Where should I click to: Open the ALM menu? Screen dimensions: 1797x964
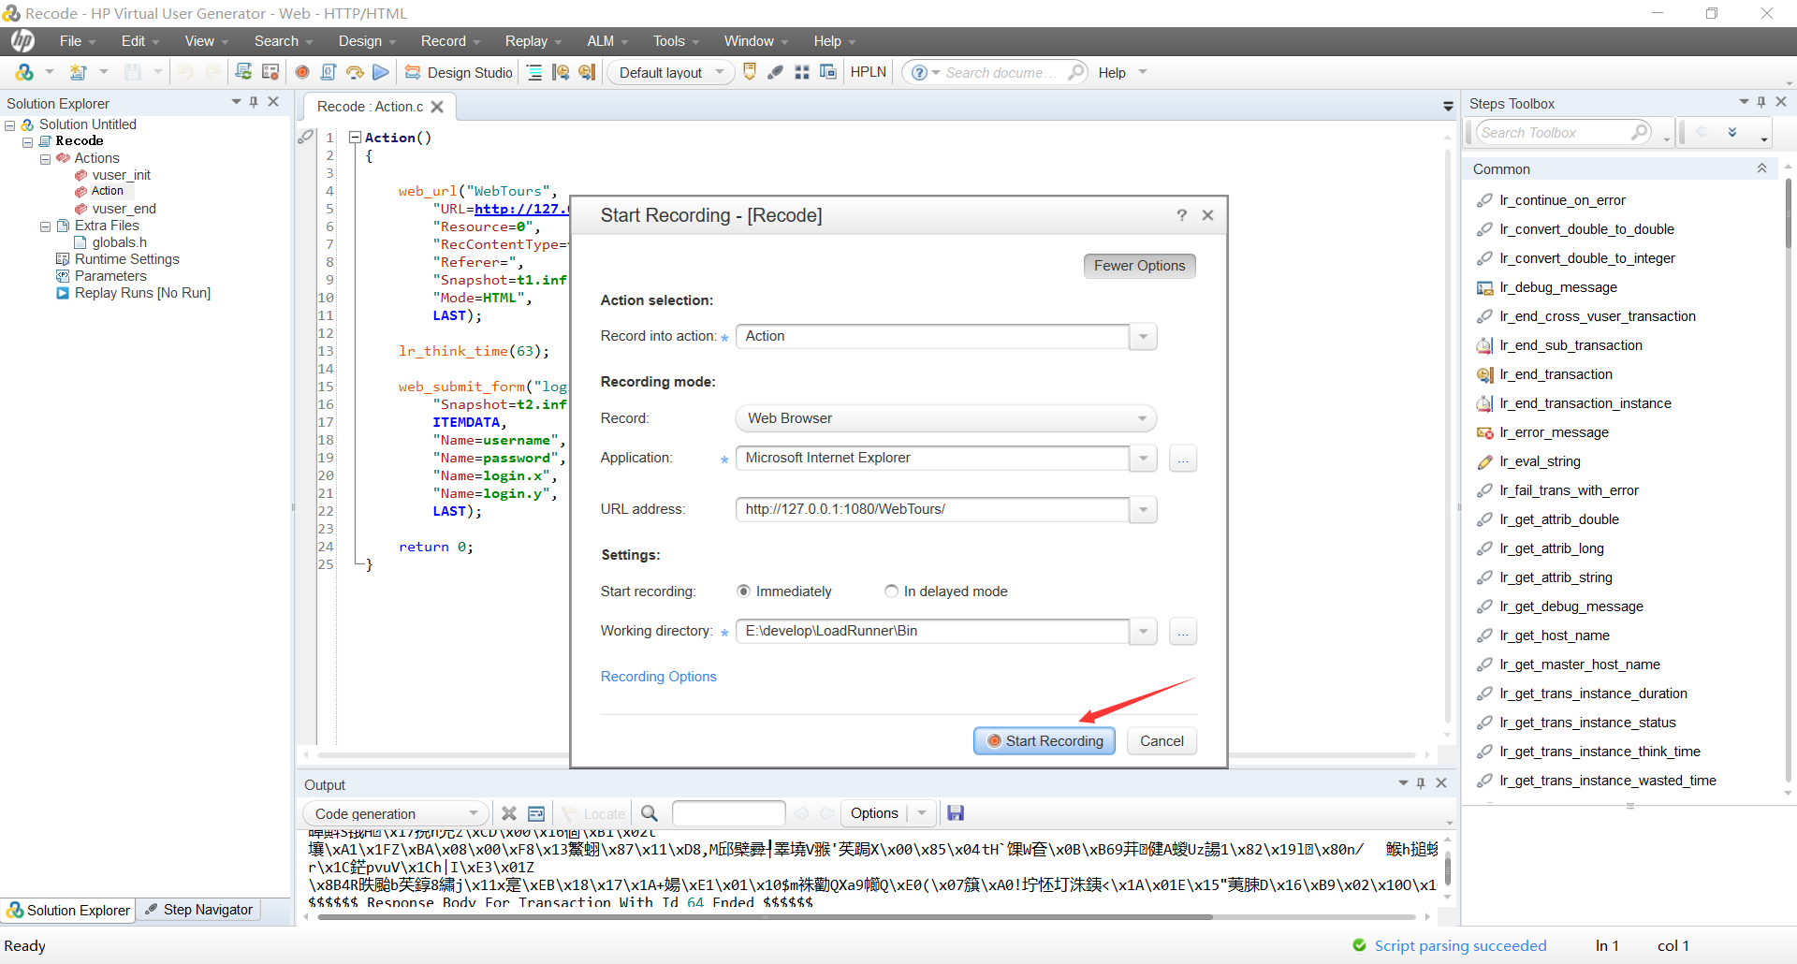607,41
